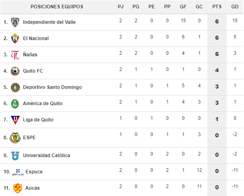Select the GF column header
This screenshot has height=196, width=244.
pos(183,7)
